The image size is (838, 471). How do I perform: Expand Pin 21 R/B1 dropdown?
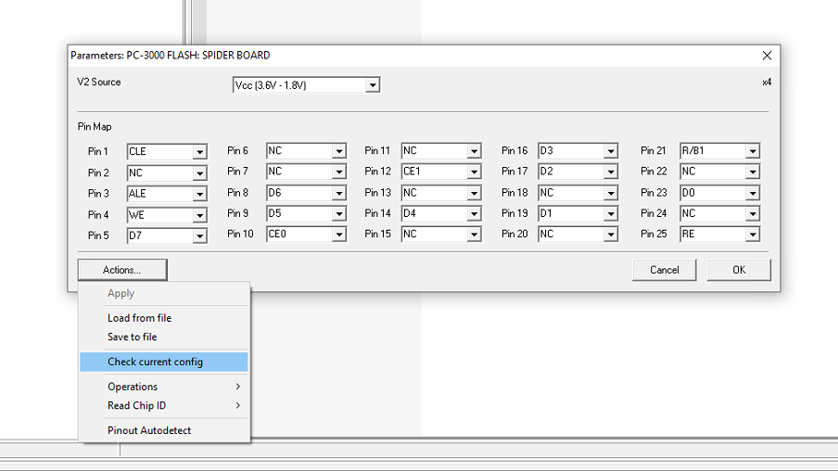pyautogui.click(x=752, y=151)
